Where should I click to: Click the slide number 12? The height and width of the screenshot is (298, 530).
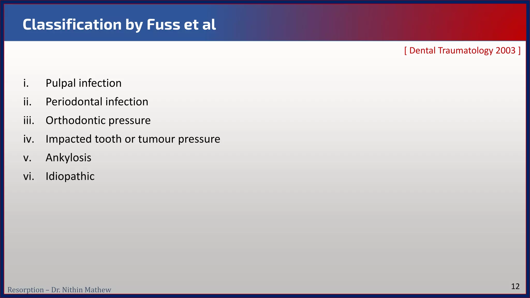(515, 286)
